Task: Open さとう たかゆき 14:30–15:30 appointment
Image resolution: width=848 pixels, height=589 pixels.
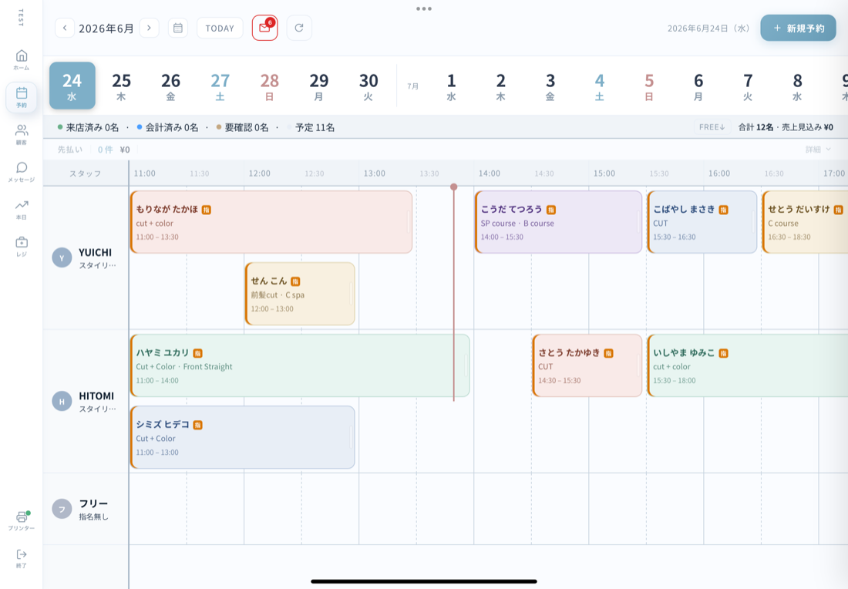Action: 587,365
